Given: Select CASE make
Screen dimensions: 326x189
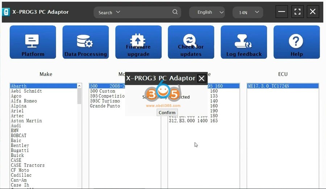Looking at the screenshot, I should pos(43,160).
